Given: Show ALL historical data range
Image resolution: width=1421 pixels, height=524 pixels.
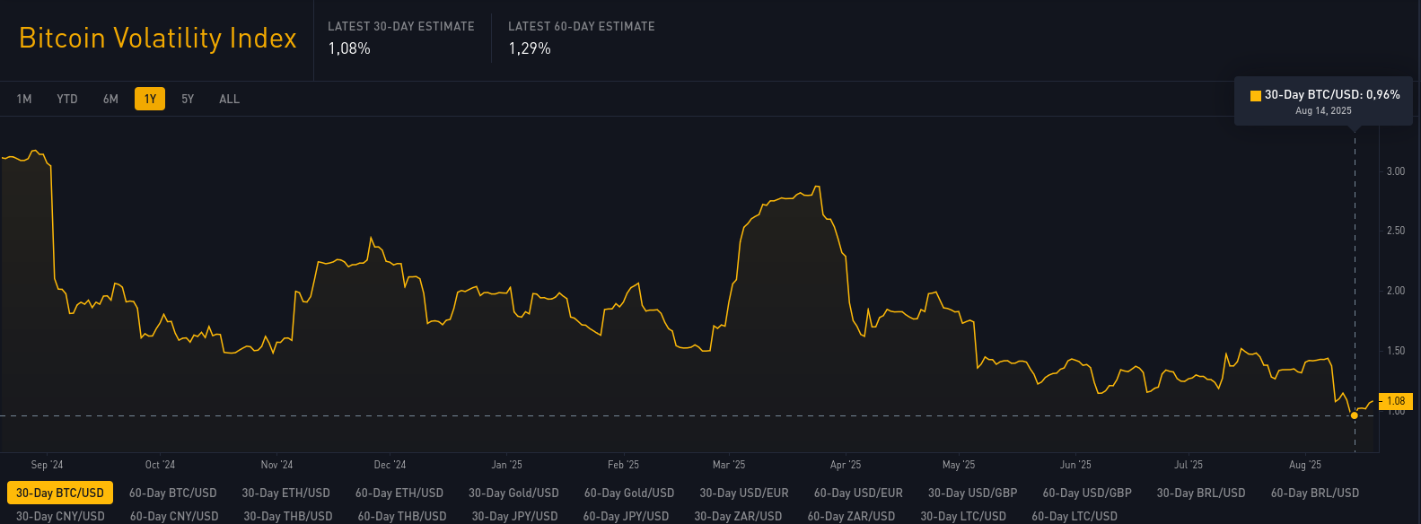Looking at the screenshot, I should [x=230, y=99].
